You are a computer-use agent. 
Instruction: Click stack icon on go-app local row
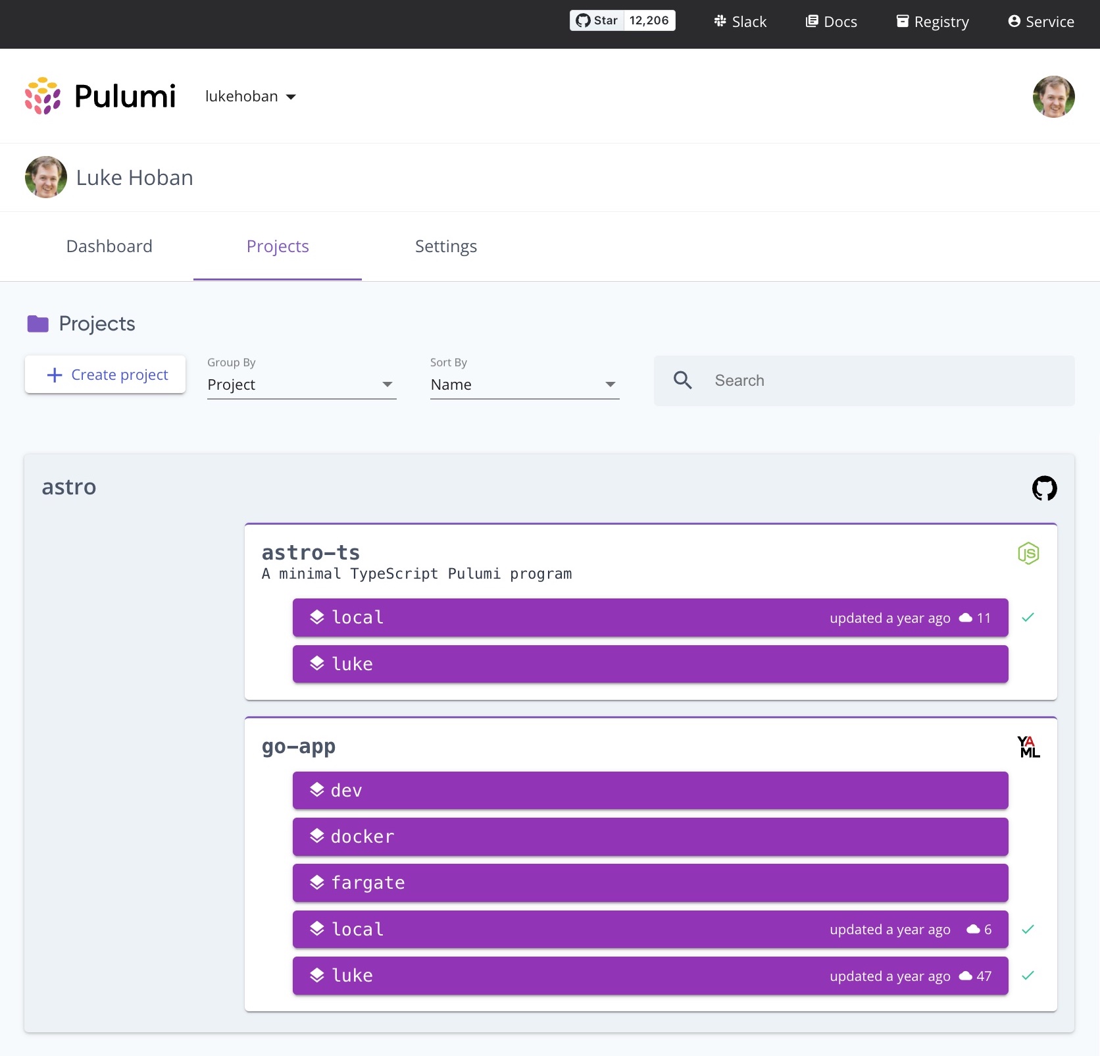pyautogui.click(x=317, y=929)
